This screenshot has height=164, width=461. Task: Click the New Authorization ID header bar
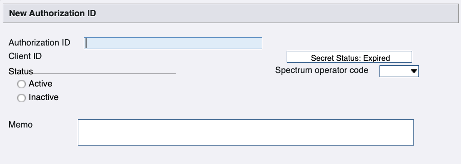pyautogui.click(x=230, y=13)
